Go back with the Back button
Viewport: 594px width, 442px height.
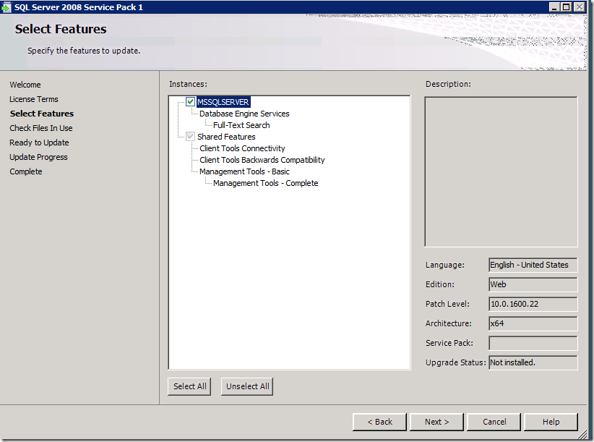(x=379, y=422)
